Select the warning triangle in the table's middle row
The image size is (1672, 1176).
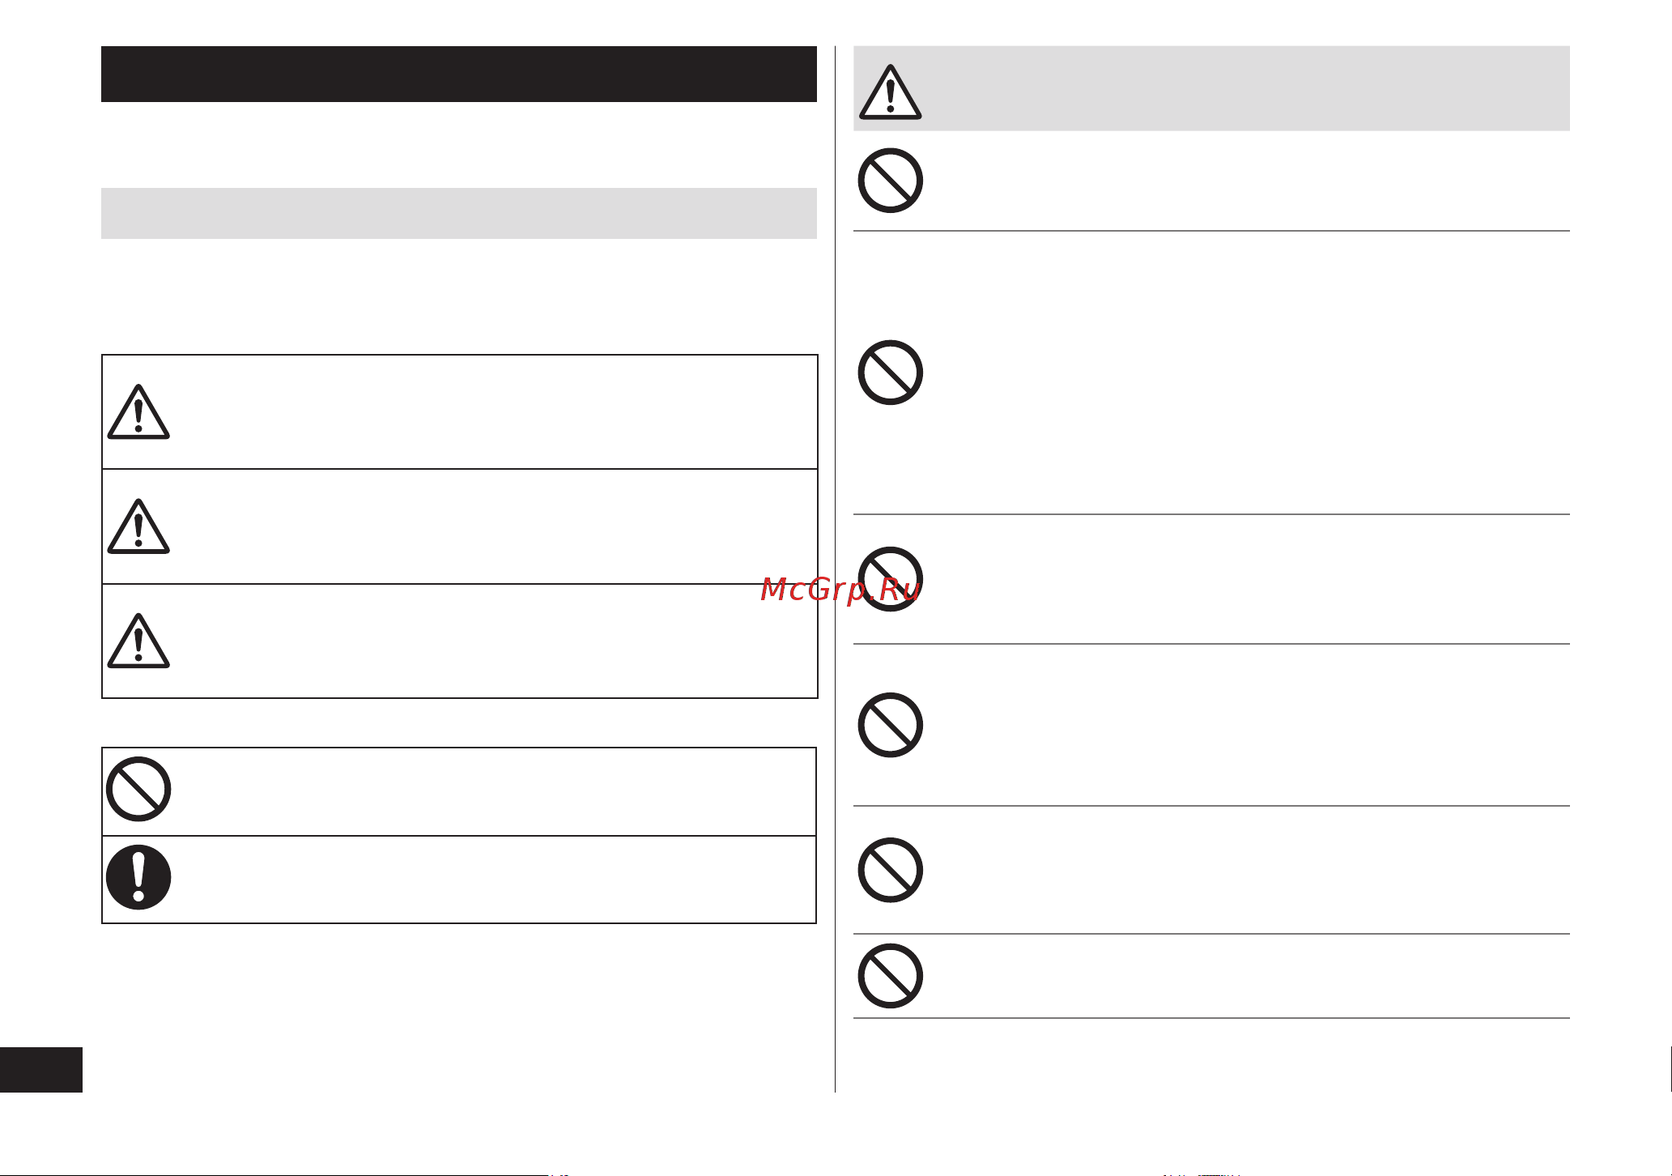tap(138, 526)
